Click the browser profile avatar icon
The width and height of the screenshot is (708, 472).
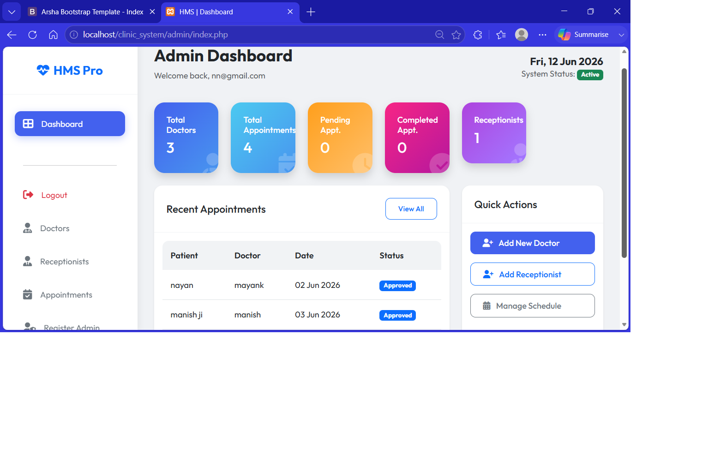tap(522, 35)
